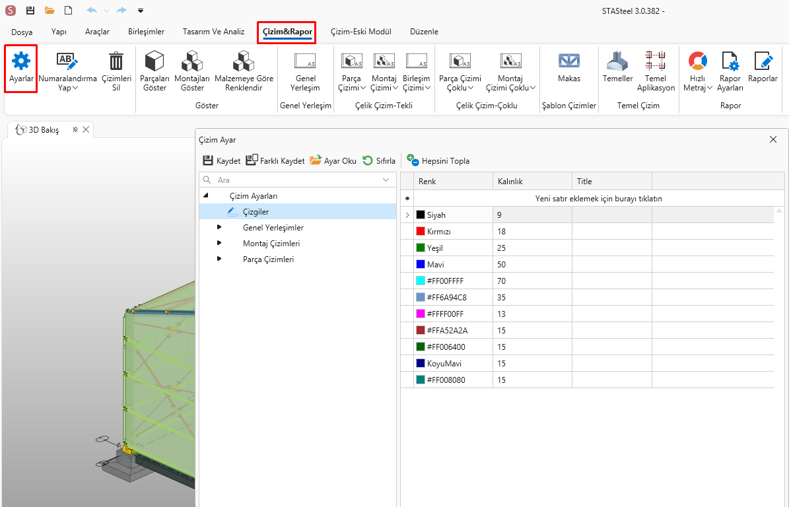Click the Makas template drawing icon
The height and width of the screenshot is (507, 789).
tap(568, 68)
